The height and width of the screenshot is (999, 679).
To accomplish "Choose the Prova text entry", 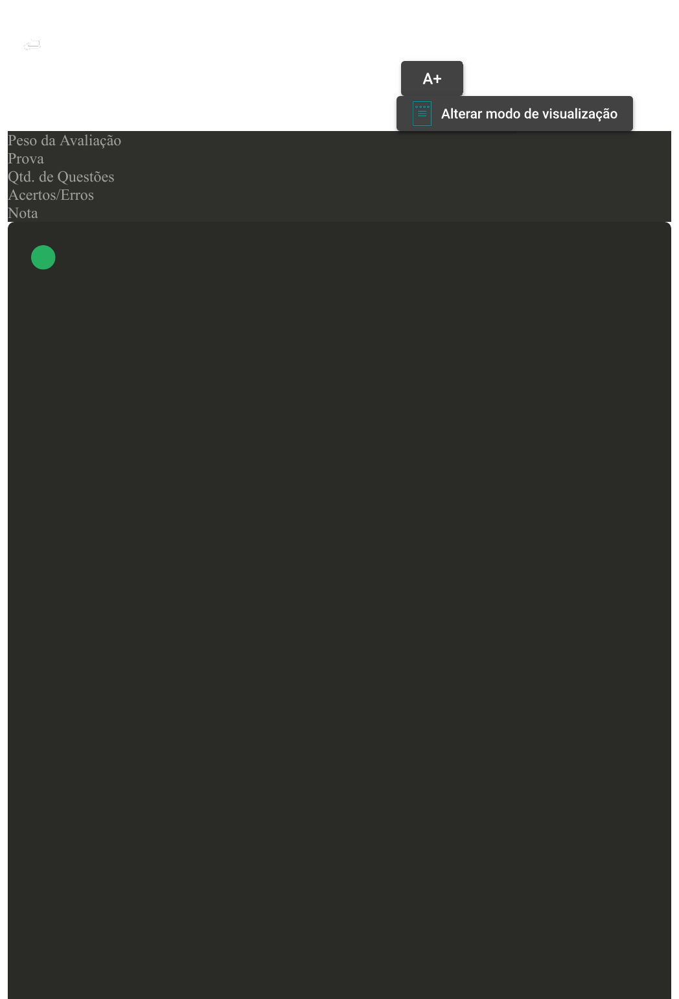I will (26, 158).
